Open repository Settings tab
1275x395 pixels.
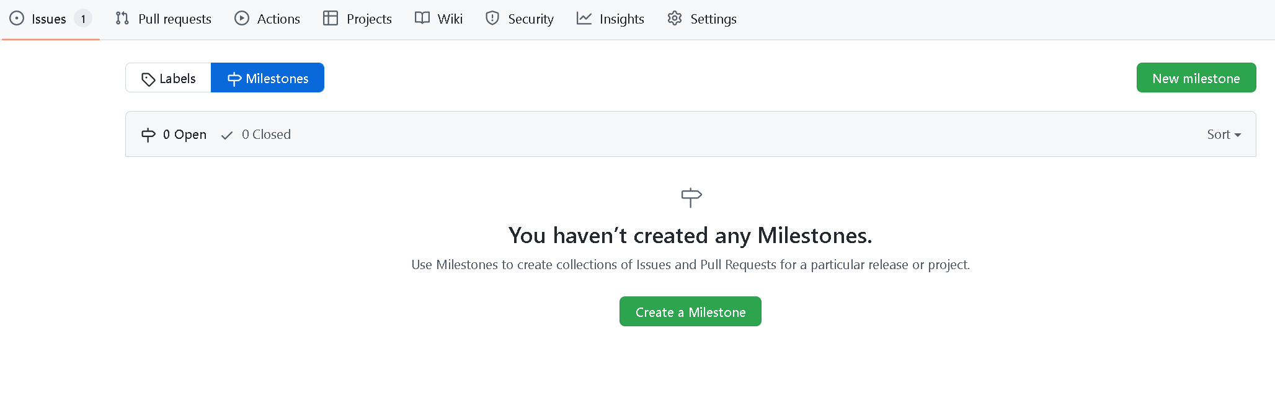click(702, 19)
